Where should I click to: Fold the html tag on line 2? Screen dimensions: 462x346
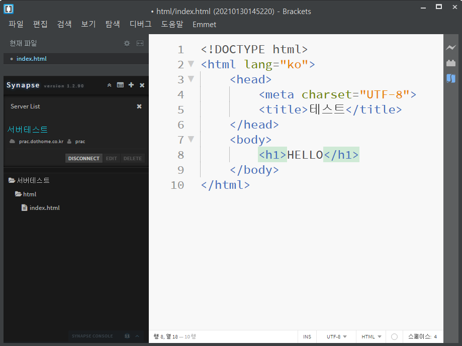tap(191, 64)
